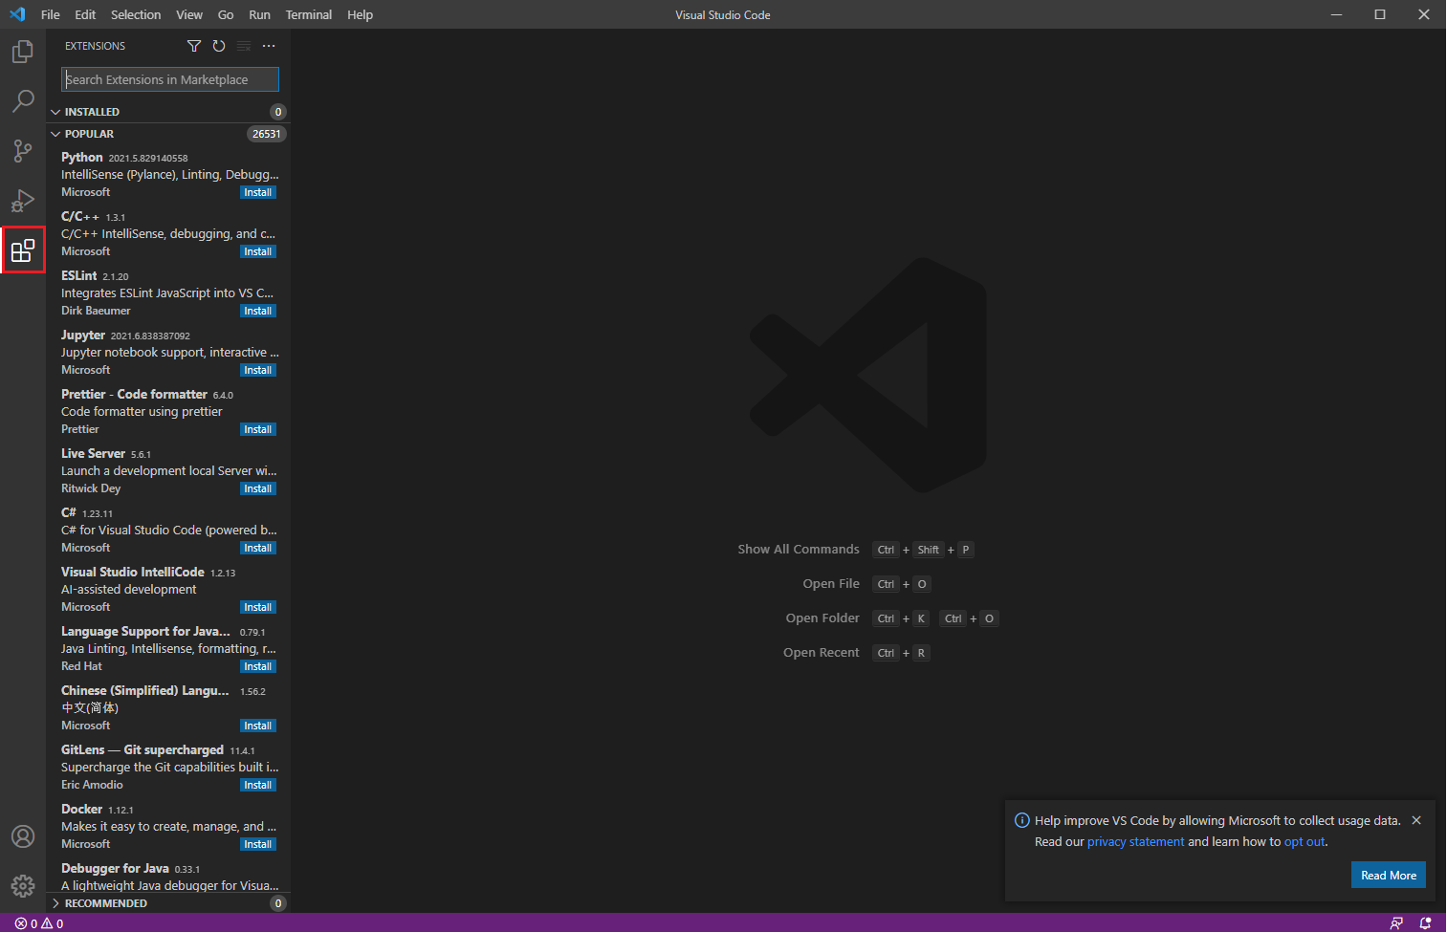Screen dimensions: 1447x932
Task: Install the C# extension
Action: click(258, 548)
